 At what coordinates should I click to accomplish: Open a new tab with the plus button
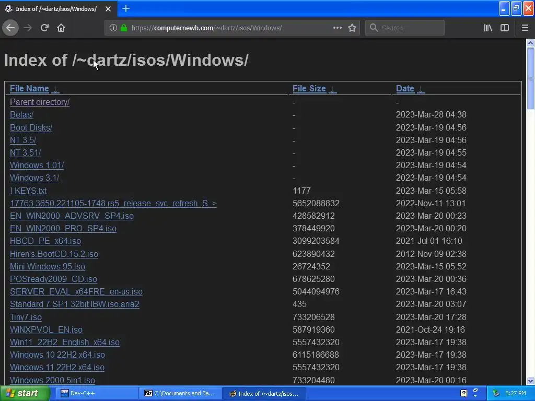(125, 8)
